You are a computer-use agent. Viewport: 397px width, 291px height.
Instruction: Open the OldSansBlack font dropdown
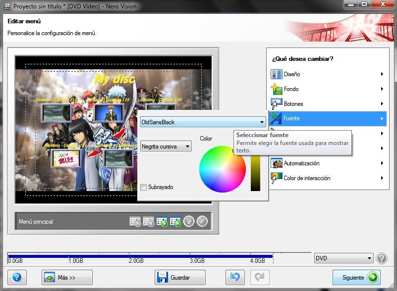point(203,122)
